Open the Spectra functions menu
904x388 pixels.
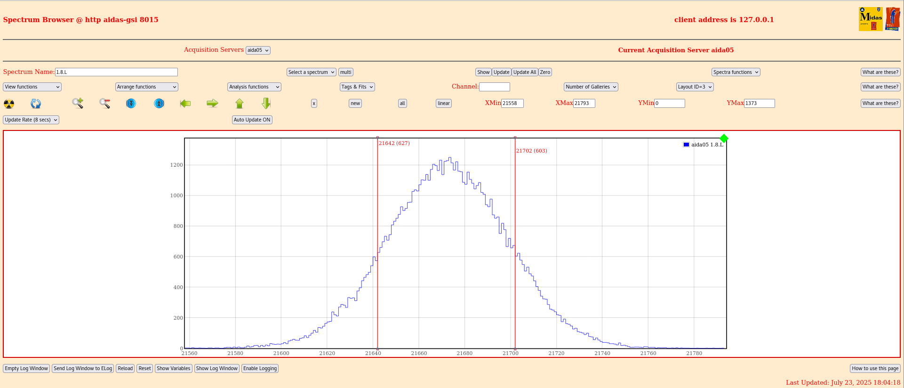[736, 72]
